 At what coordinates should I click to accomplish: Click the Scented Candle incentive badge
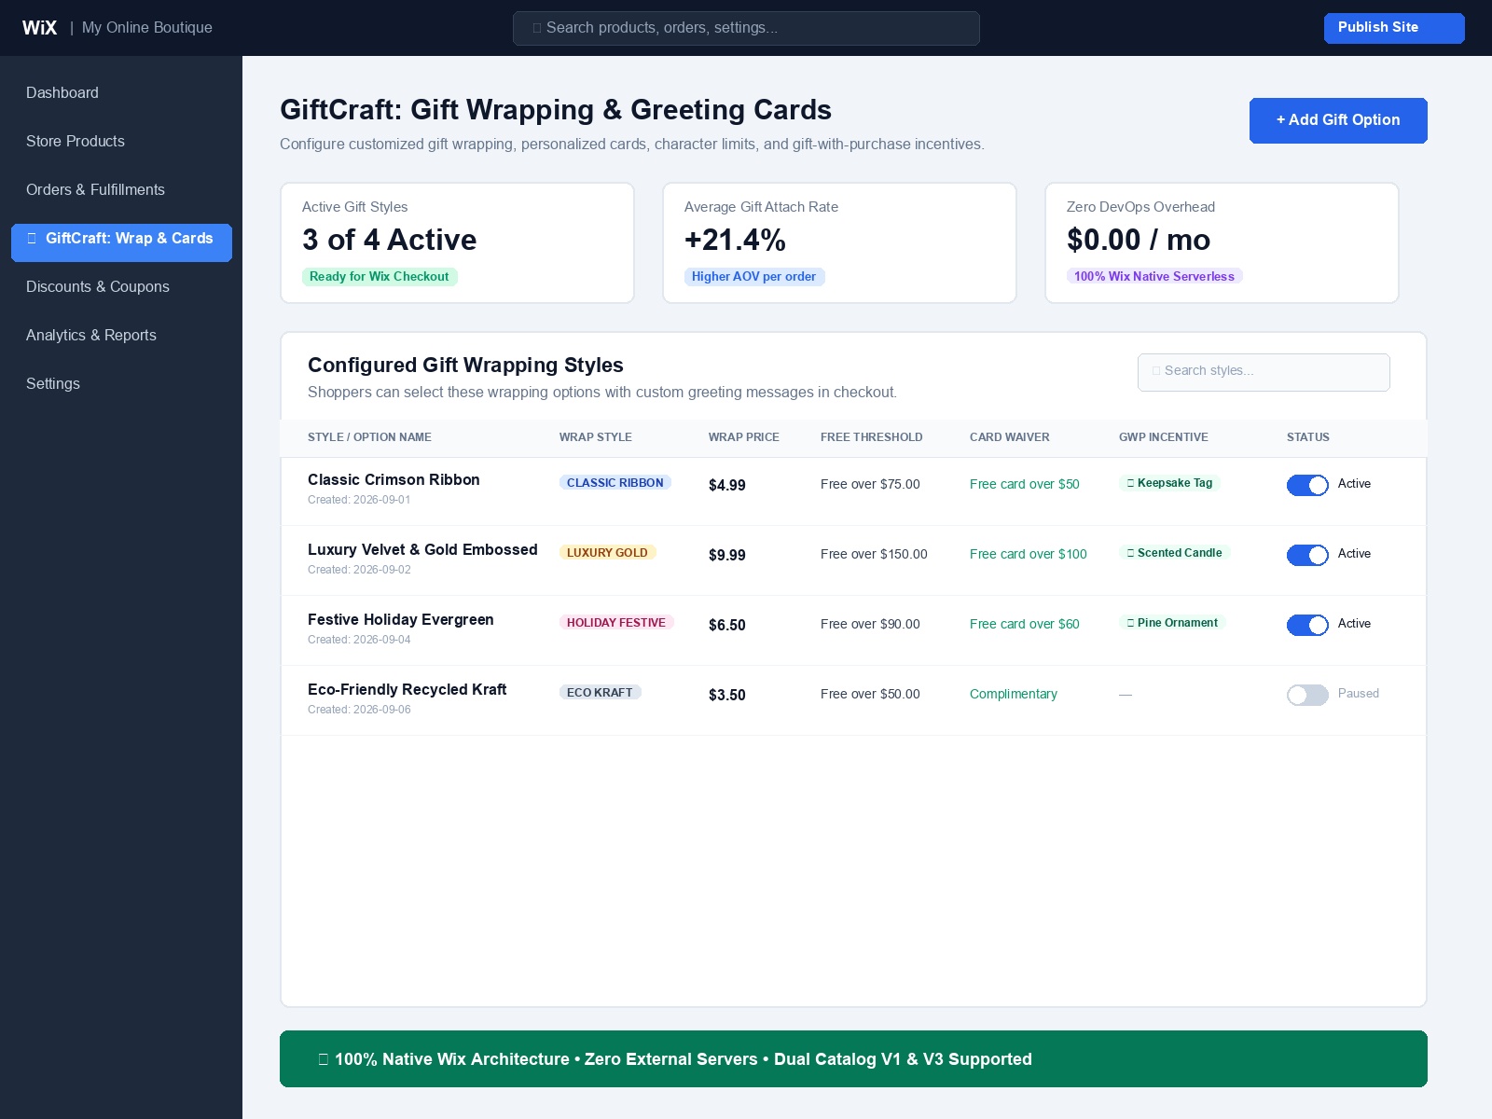click(x=1174, y=553)
